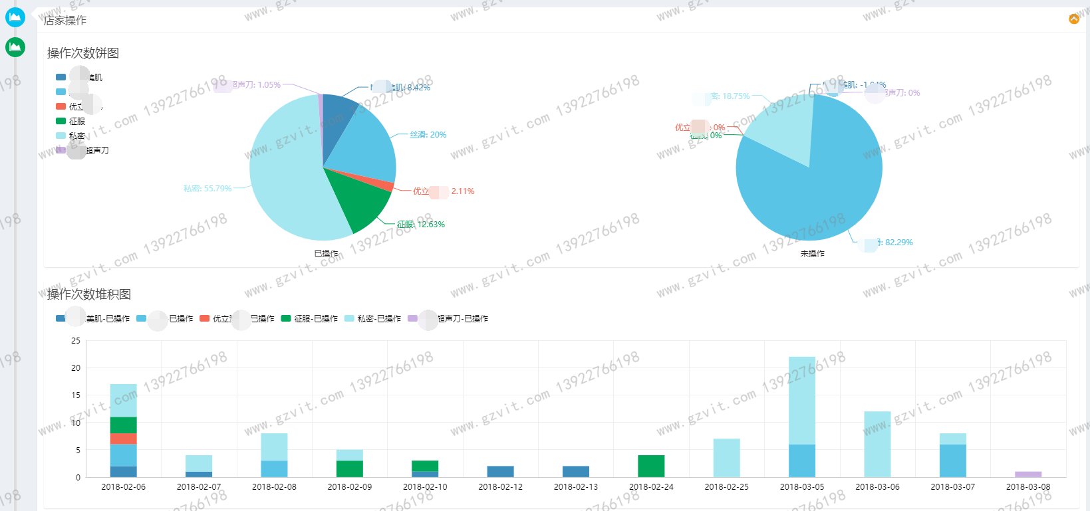Viewport: 1090px width, 511px height.
Task: Click green segment of 2018-02-10 bar
Action: (425, 466)
